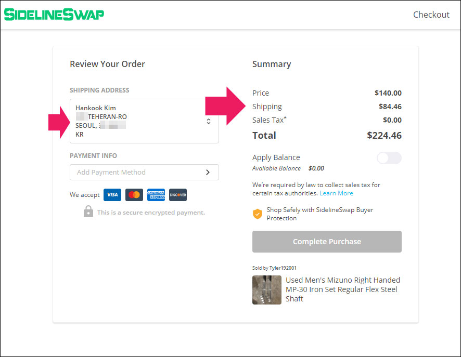Open the shipping address selector arrows
This screenshot has width=461, height=357.
coord(209,121)
